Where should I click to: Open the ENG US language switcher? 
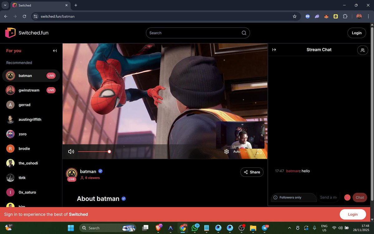tap(324, 228)
